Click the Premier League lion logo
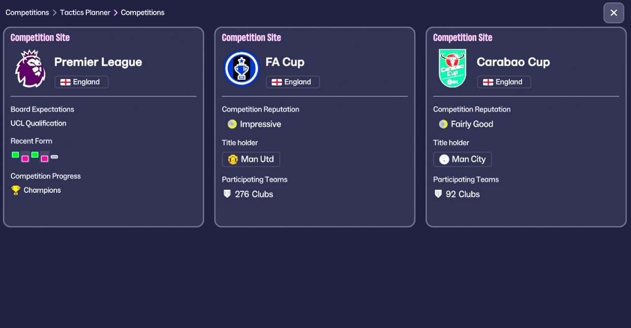The image size is (631, 328). (30, 69)
